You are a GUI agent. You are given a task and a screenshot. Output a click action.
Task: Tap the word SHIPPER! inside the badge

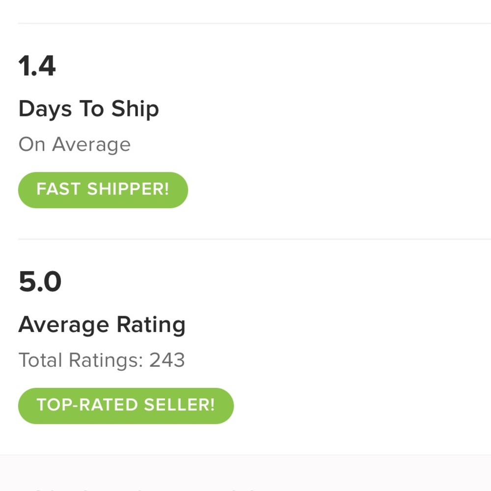[128, 190]
